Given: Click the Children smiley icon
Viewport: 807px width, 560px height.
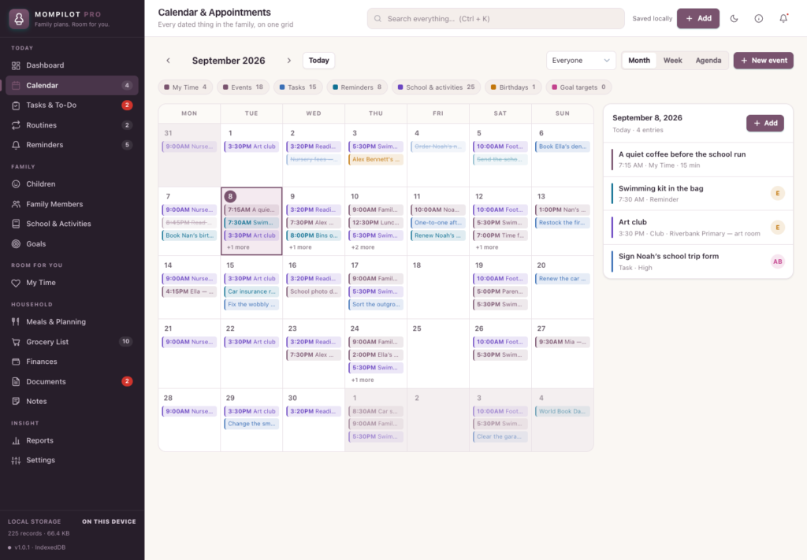Looking at the screenshot, I should point(16,184).
